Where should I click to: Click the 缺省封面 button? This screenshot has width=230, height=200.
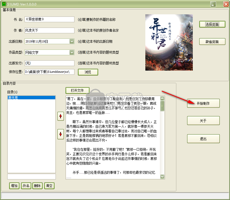click(212, 42)
